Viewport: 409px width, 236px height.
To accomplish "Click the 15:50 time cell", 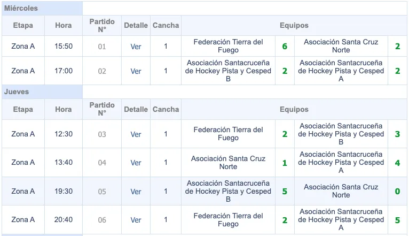I will coord(64,47).
